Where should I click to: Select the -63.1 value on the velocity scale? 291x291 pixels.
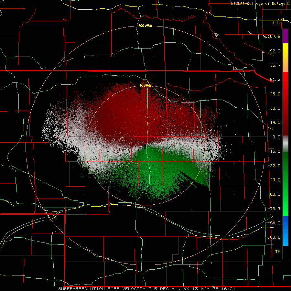click(274, 194)
